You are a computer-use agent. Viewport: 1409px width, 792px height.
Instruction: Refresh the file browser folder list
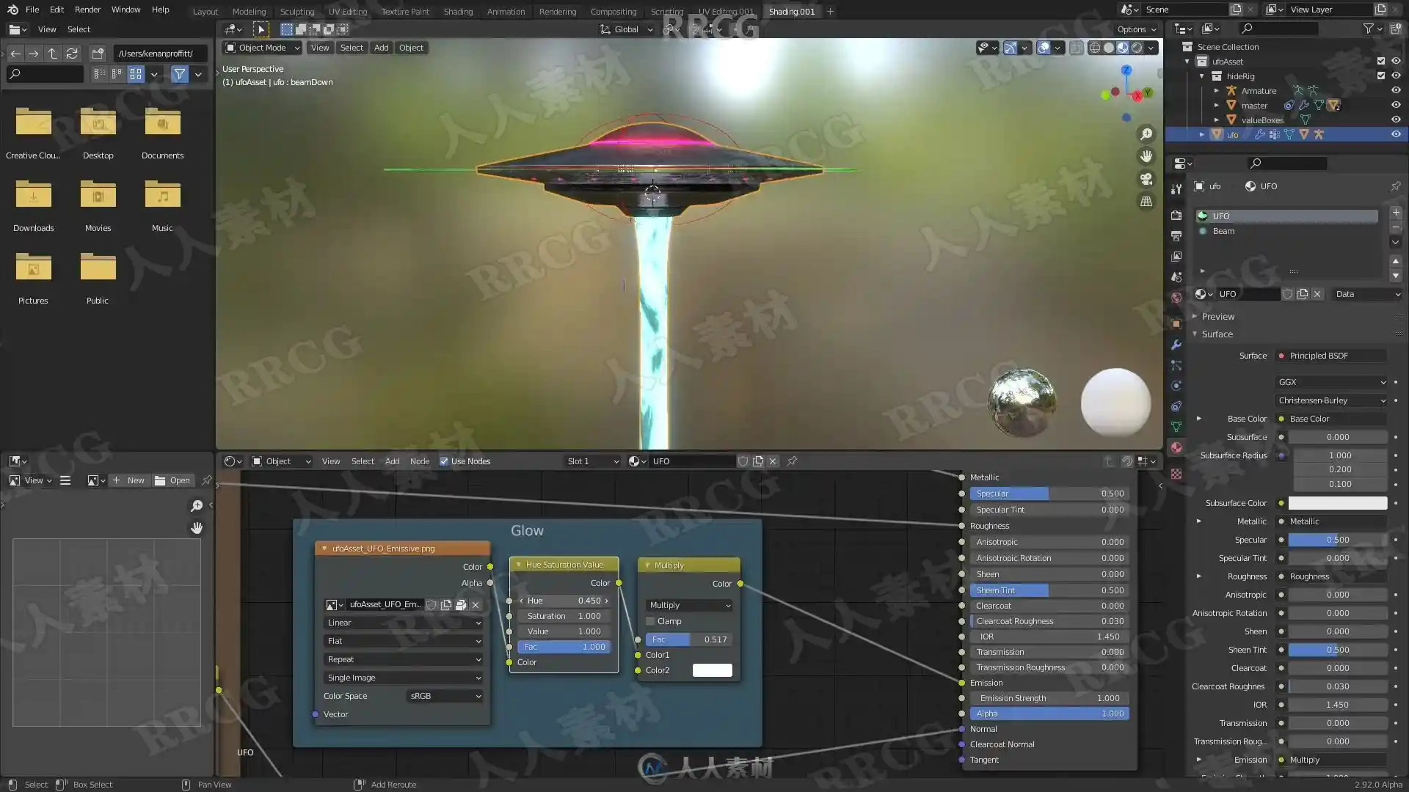(x=72, y=54)
